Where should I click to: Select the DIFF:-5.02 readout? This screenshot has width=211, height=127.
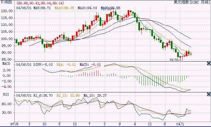click(x=43, y=65)
